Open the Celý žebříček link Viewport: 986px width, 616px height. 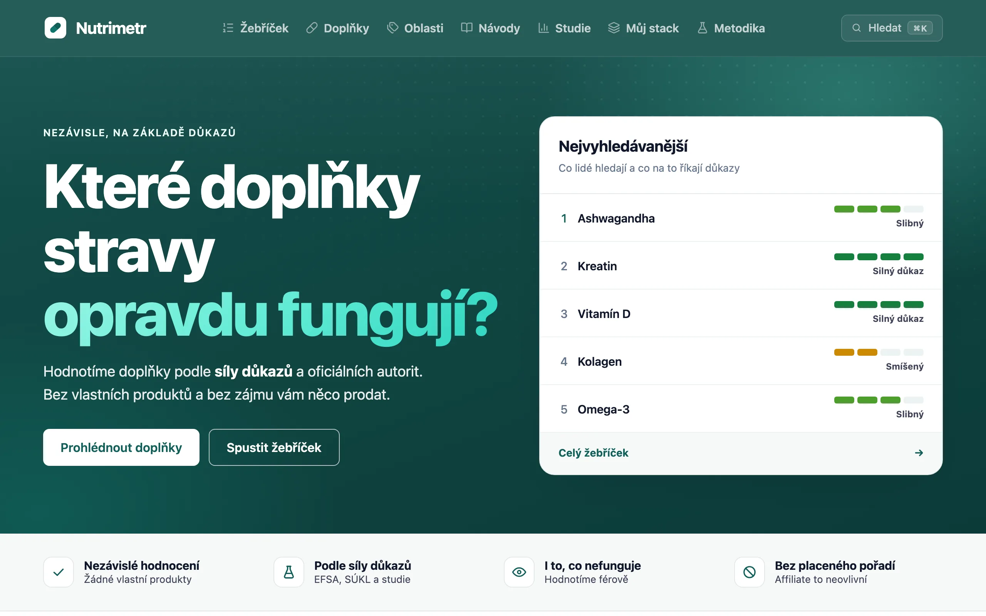(x=593, y=453)
